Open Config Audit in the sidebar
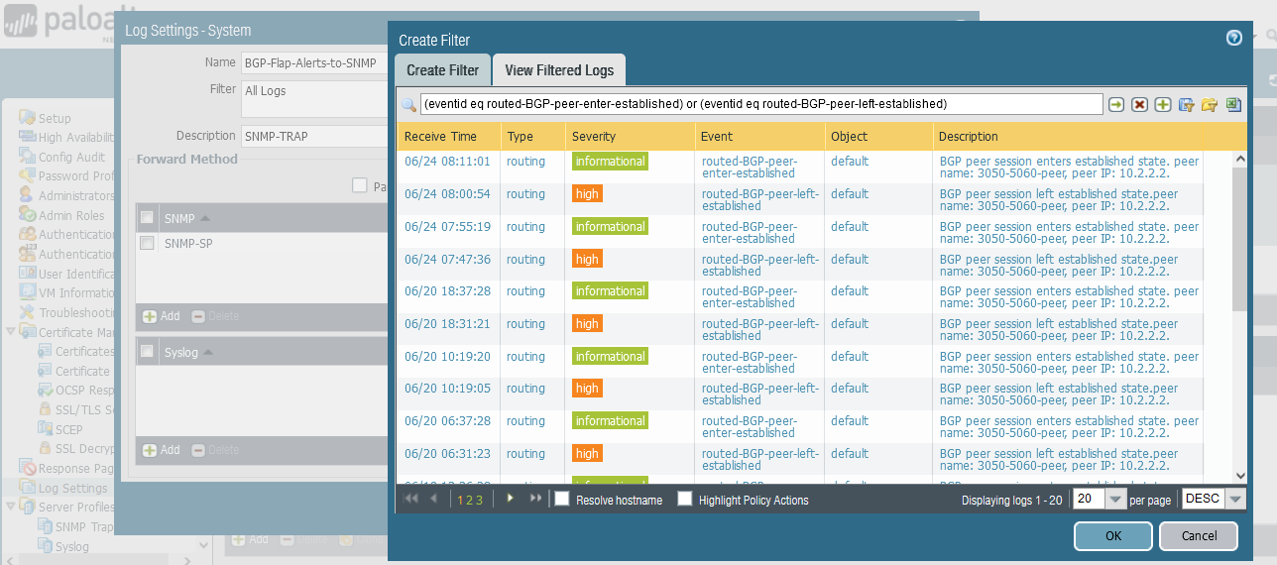 62,157
